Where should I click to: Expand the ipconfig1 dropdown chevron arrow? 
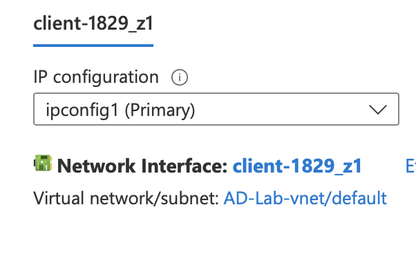(x=378, y=109)
